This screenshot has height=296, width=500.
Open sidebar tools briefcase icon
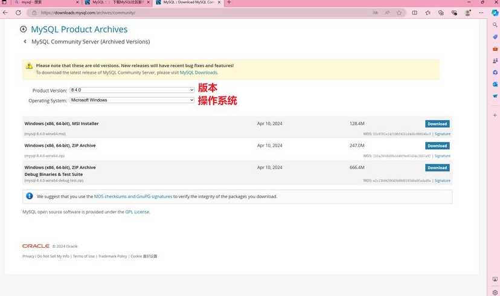[495, 49]
